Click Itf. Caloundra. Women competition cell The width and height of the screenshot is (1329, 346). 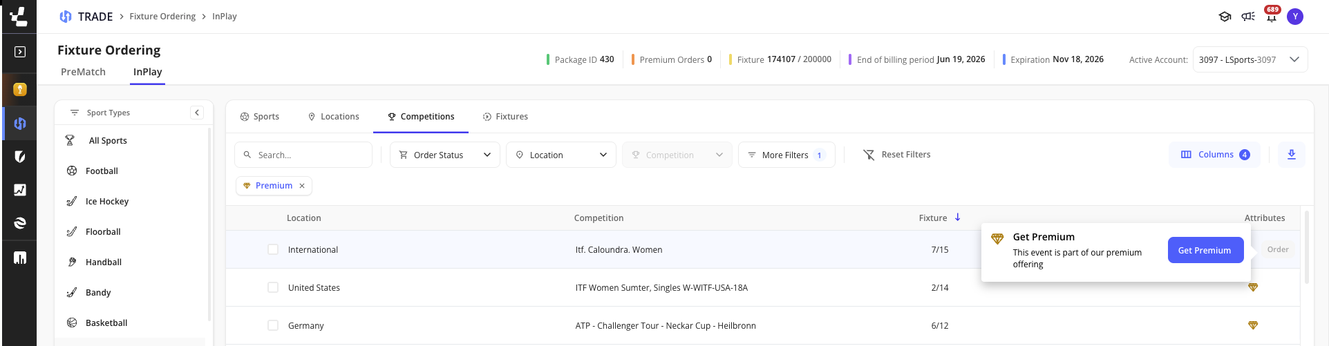pyautogui.click(x=619, y=250)
